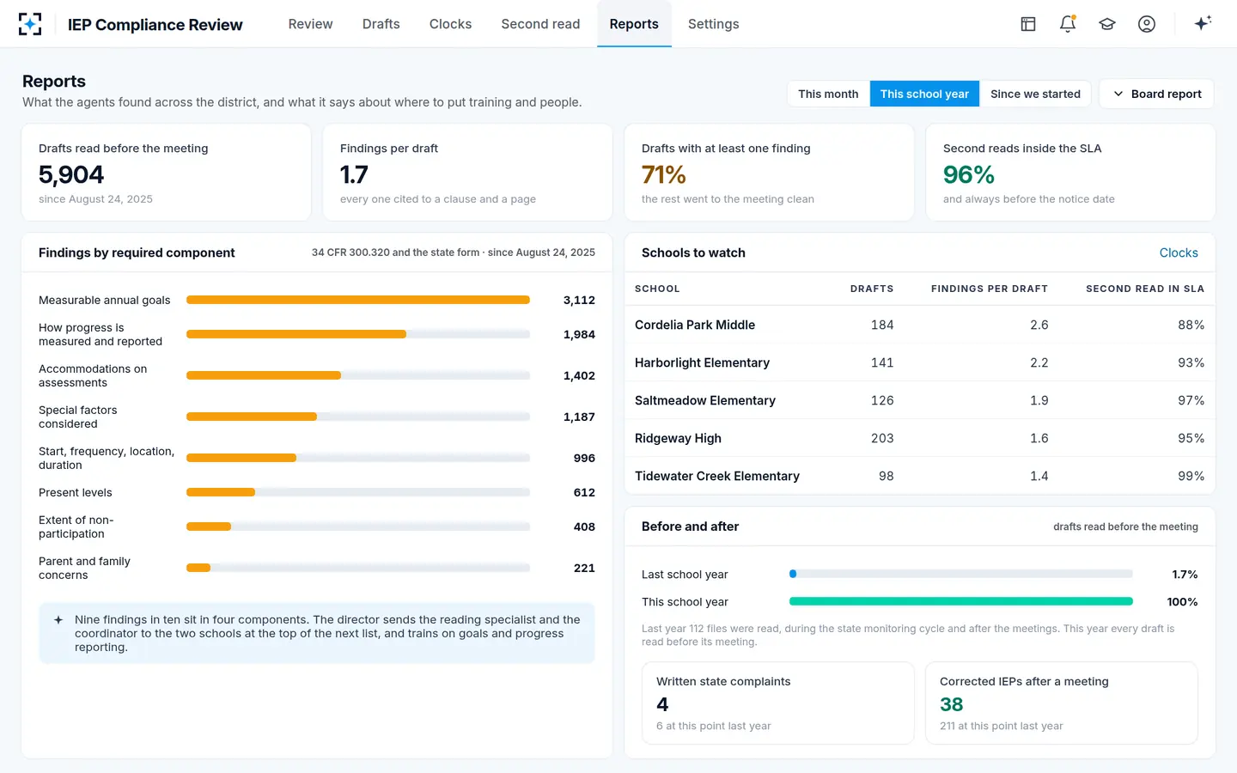Sort by the Findings per draft column header
Viewport: 1237px width, 773px height.
point(989,289)
